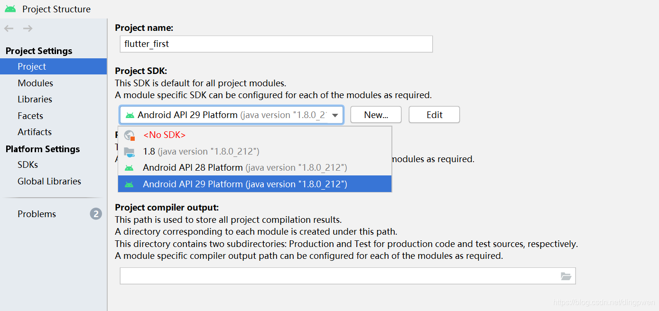Screen dimensions: 659x311
Task: Click the Android icon for API 28 Platform
Action: (129, 168)
